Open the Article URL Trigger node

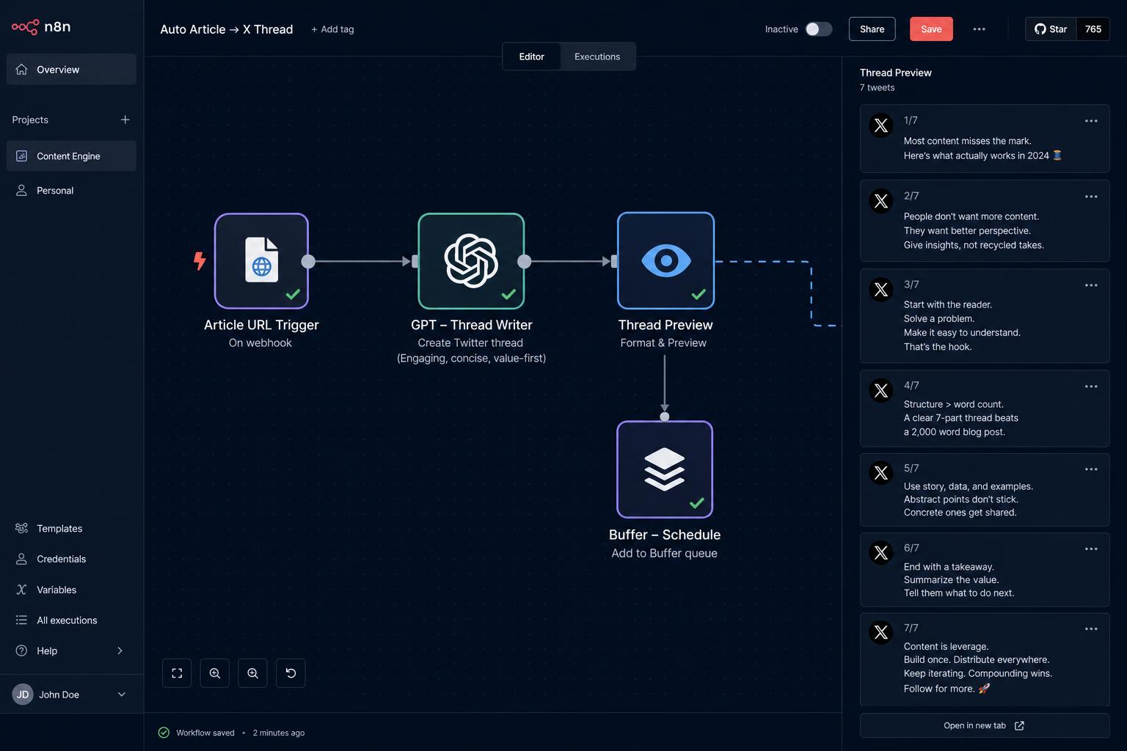(261, 261)
